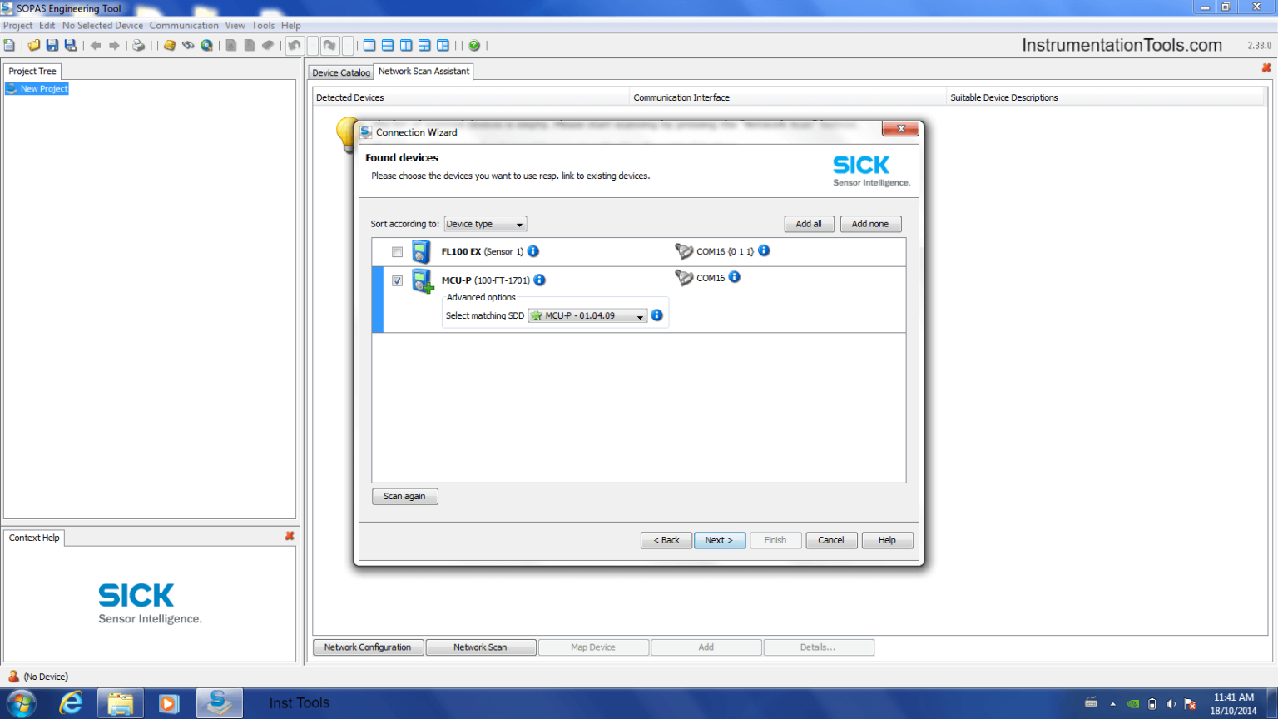Click info icon beside COM16 for MCU-P

[735, 277]
